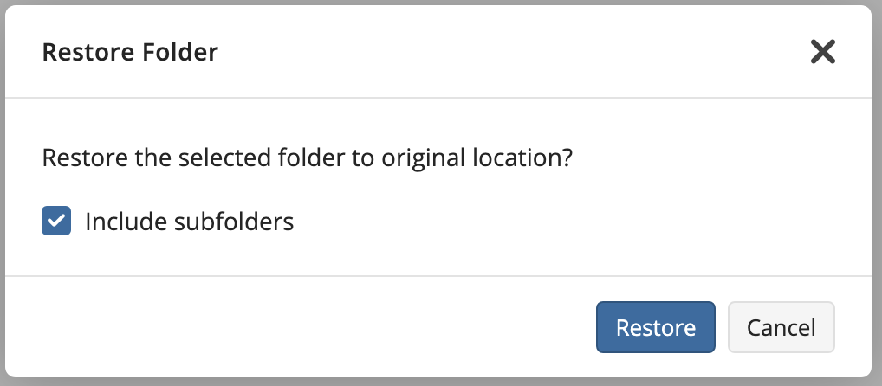
Task: Hit the X in the dialog header
Action: click(822, 52)
